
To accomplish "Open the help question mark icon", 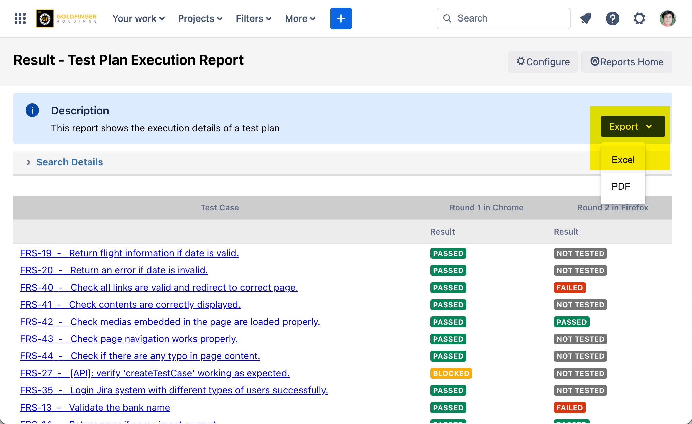I will (612, 18).
